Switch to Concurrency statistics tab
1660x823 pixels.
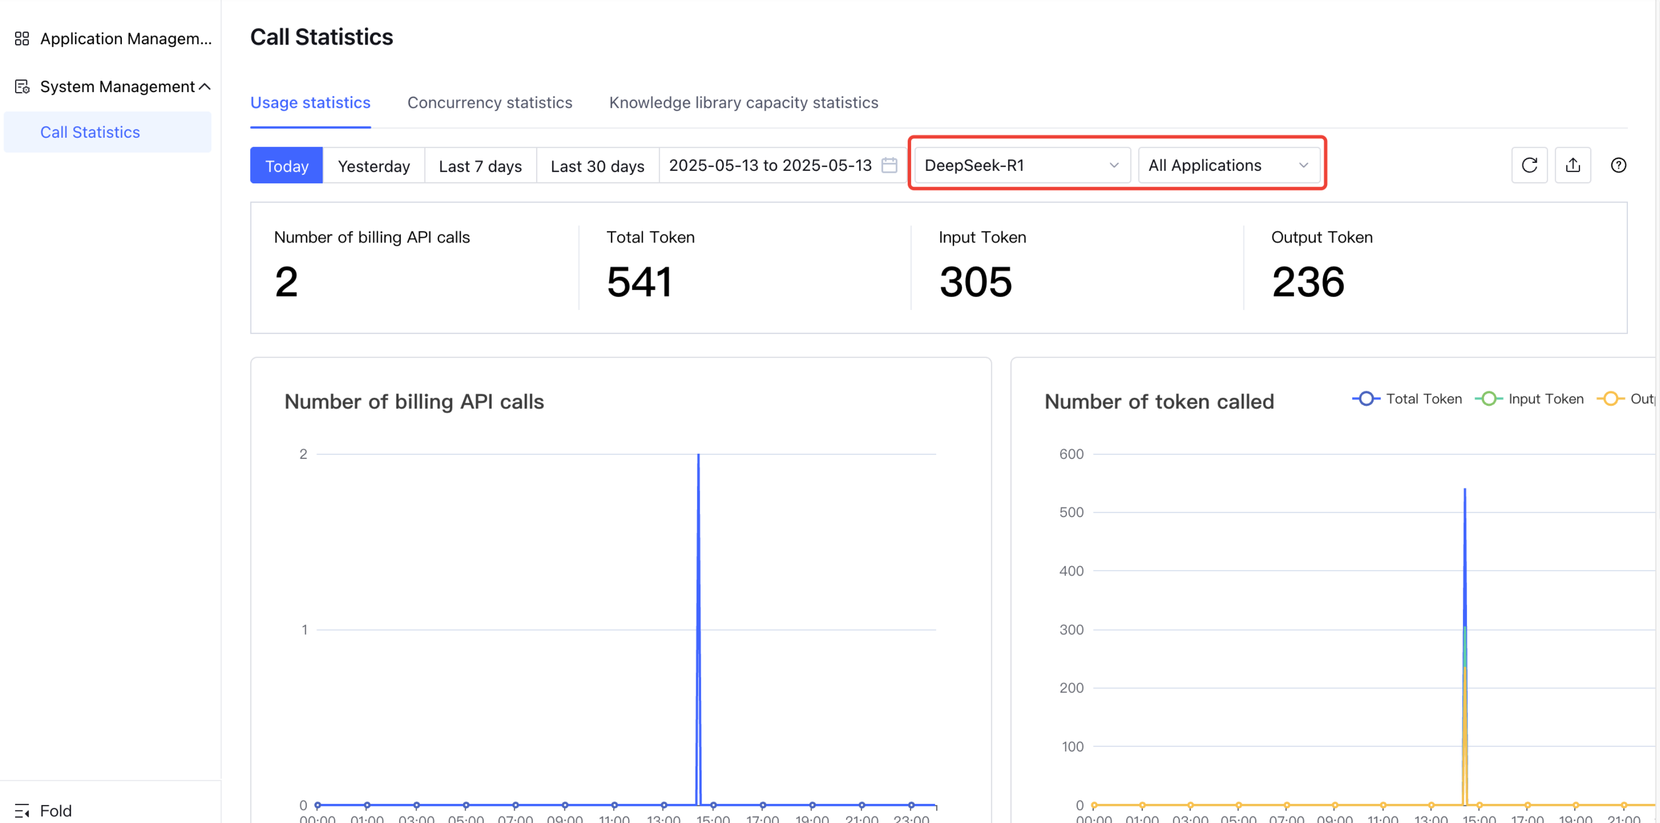pos(489,102)
